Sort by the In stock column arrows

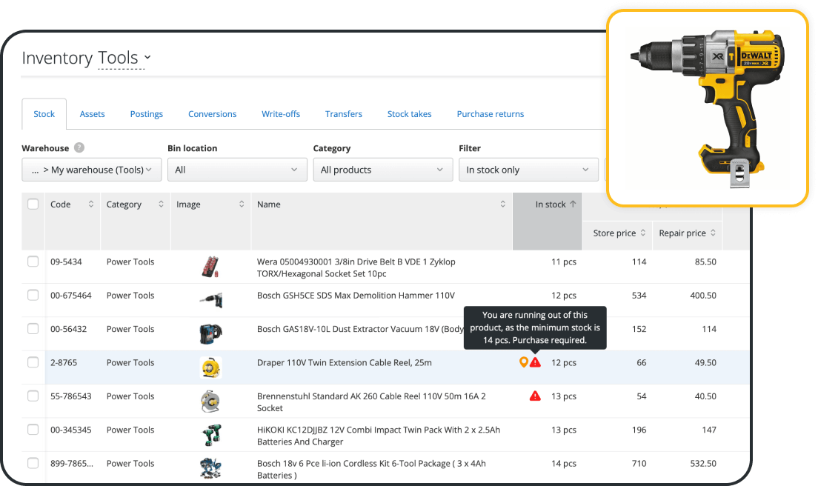coord(573,204)
